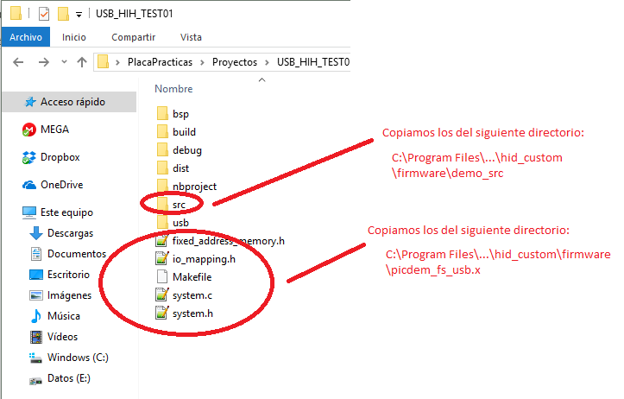Open Escritorio in the sidebar
624x399 pixels.
coord(68,275)
